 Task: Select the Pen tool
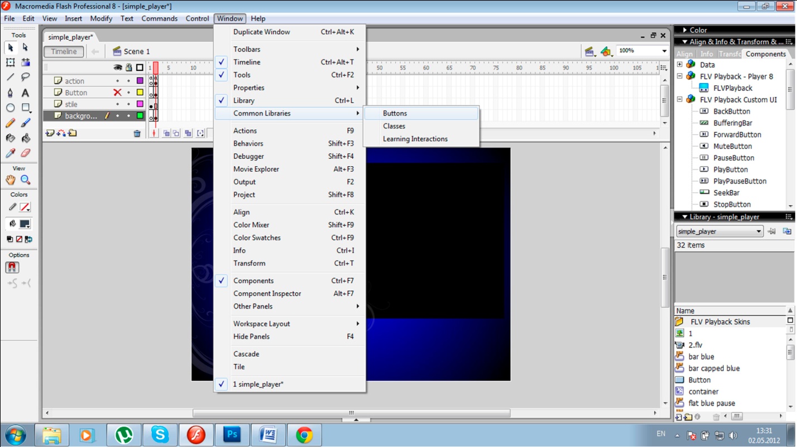tap(11, 93)
